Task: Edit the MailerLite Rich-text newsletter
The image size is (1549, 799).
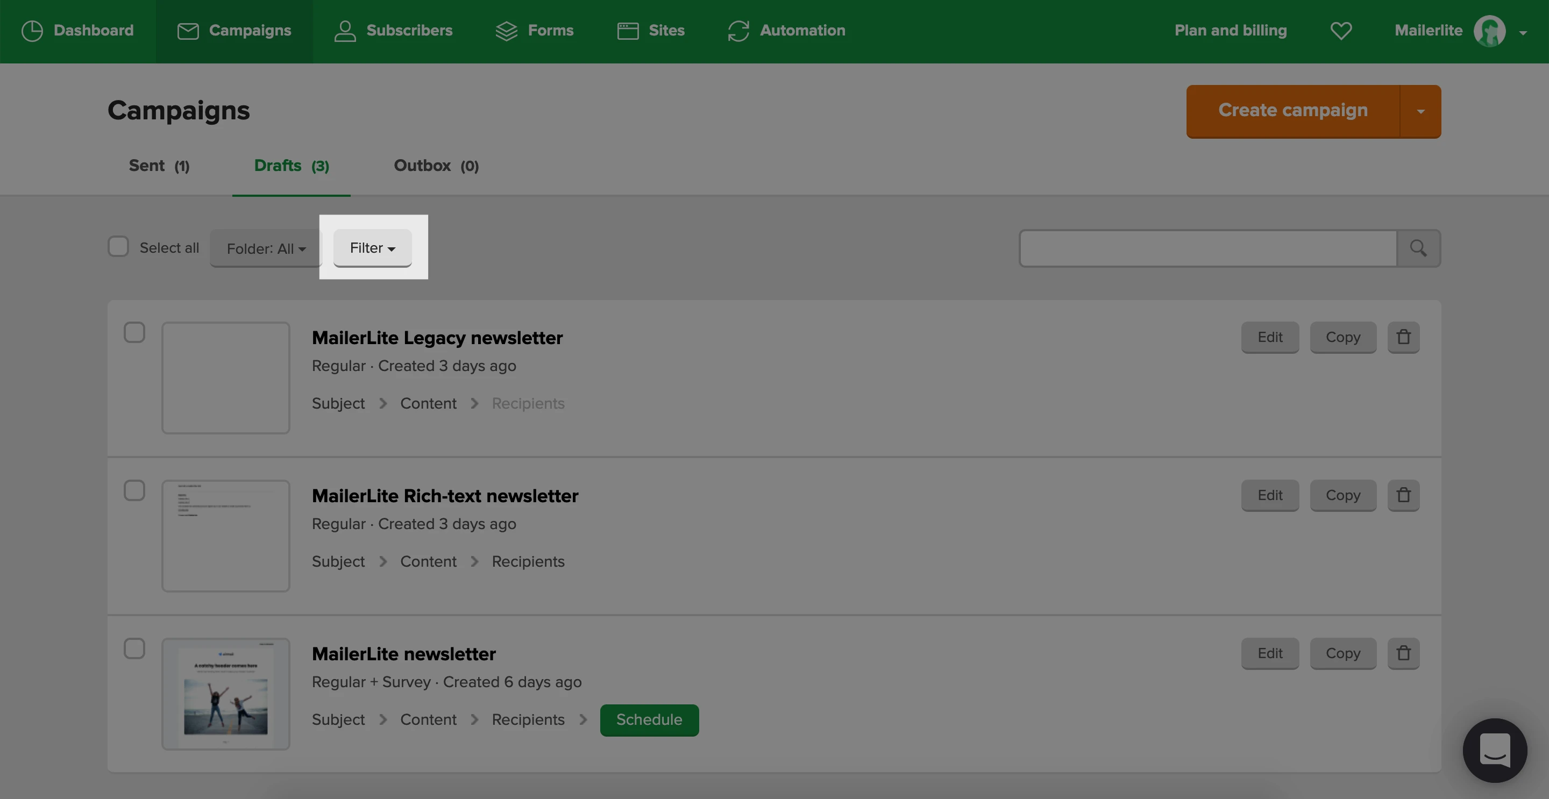Action: coord(1270,495)
